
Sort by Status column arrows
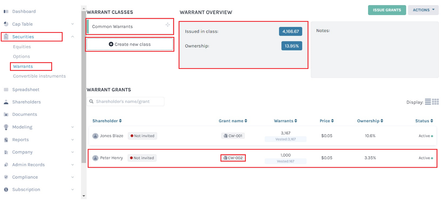click(432, 121)
